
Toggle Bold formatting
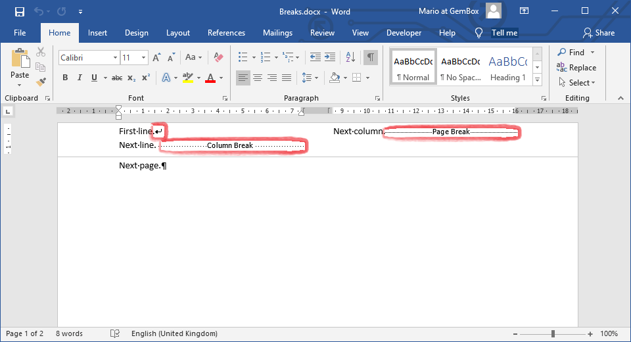(65, 78)
